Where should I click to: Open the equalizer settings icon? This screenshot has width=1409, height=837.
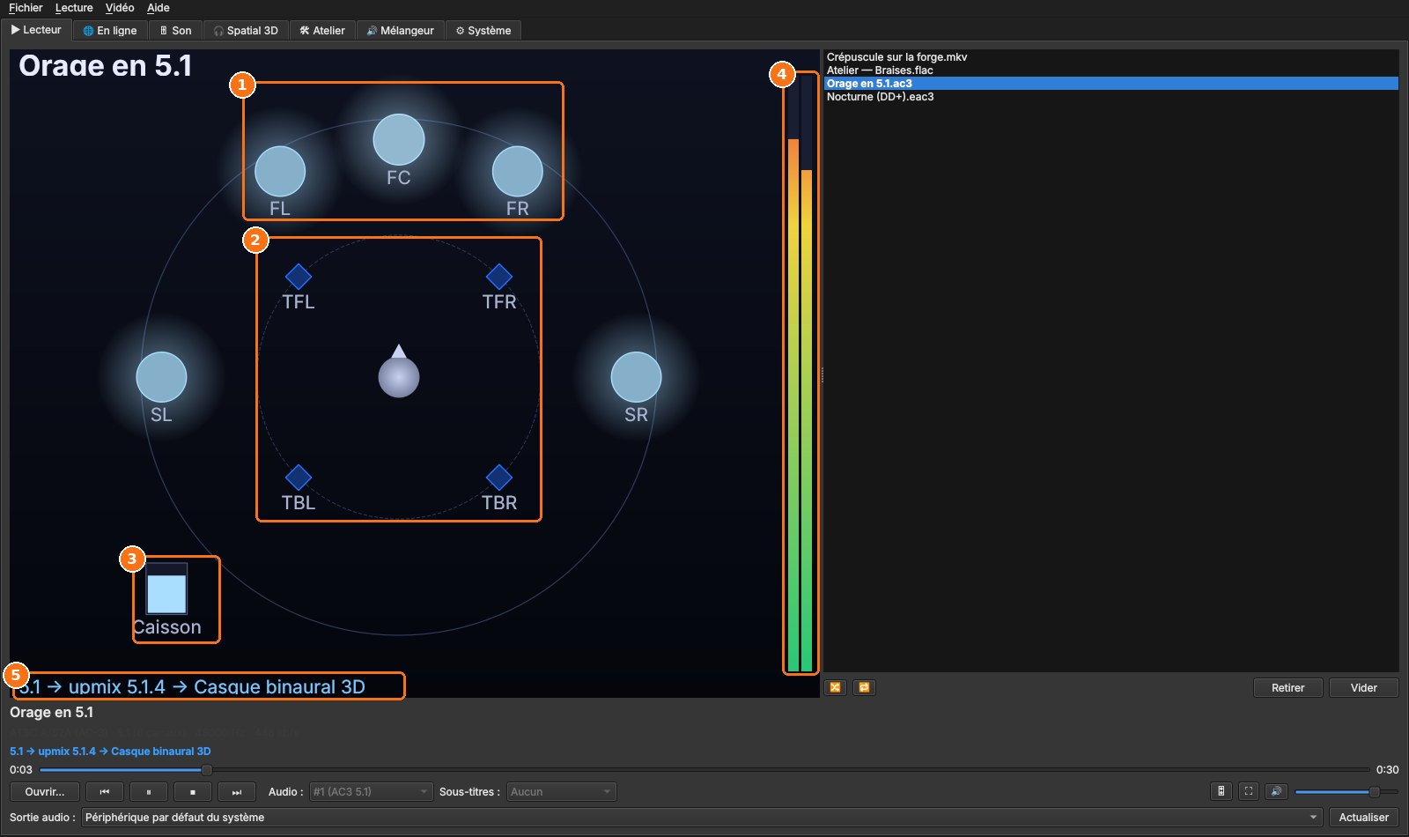[1221, 791]
